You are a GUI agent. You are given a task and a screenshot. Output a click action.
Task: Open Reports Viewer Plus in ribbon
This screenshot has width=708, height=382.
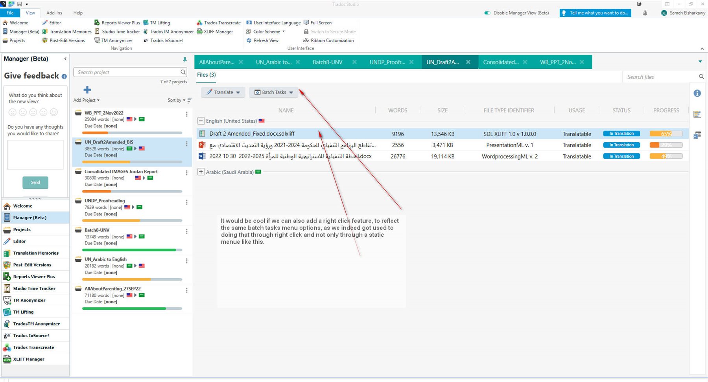coord(117,23)
